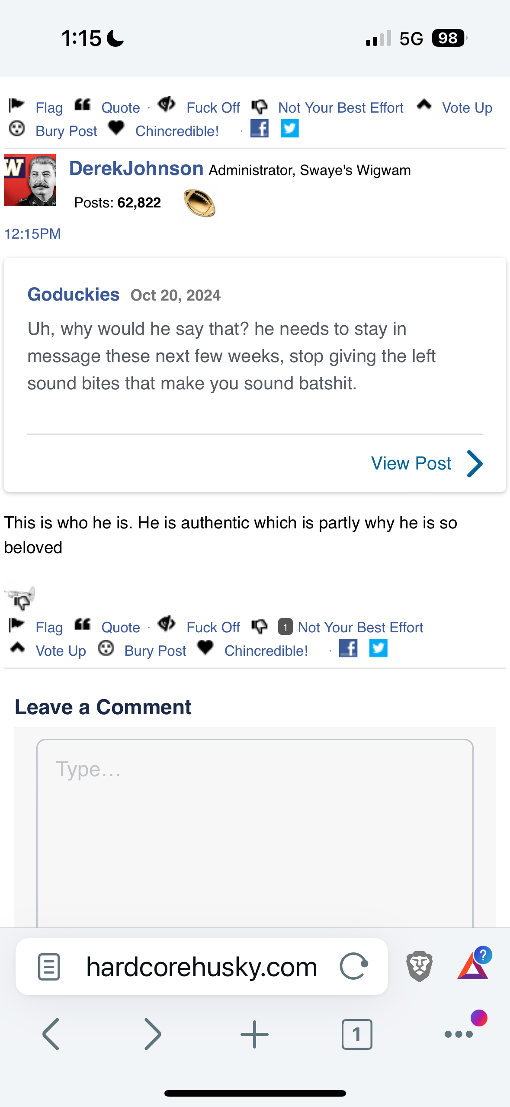Tap the Brave Shields lion icon
Image resolution: width=510 pixels, height=1107 pixels.
tap(419, 966)
